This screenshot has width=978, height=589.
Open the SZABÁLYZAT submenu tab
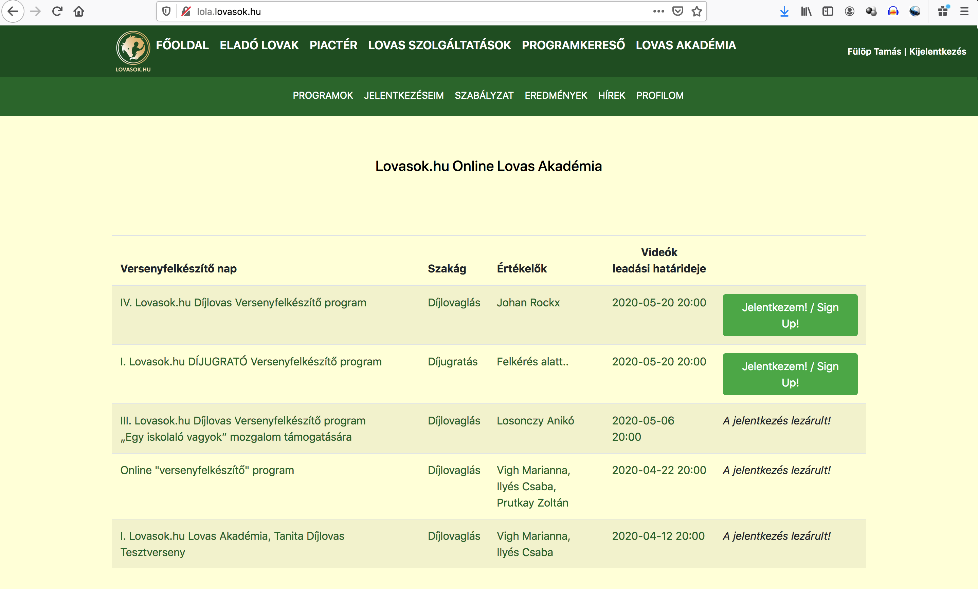484,96
